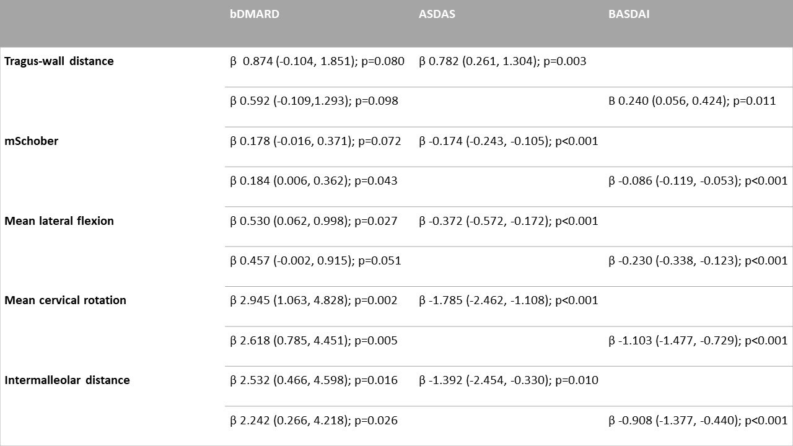Click the Mean lateral flexion row label
Viewport: 793px width, 446px height.
point(59,221)
